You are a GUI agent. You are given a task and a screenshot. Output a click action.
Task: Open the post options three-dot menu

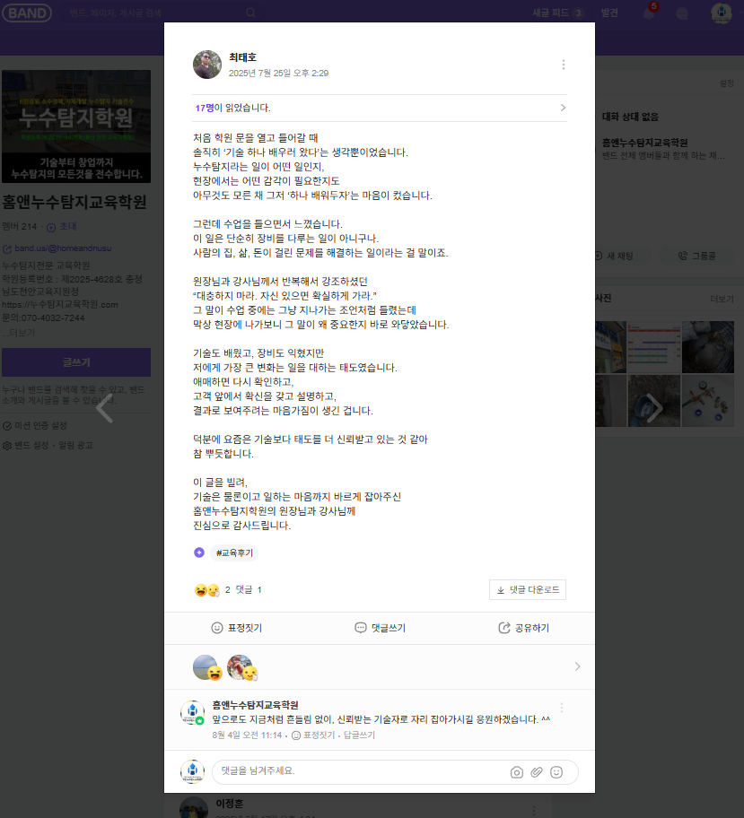pyautogui.click(x=563, y=65)
